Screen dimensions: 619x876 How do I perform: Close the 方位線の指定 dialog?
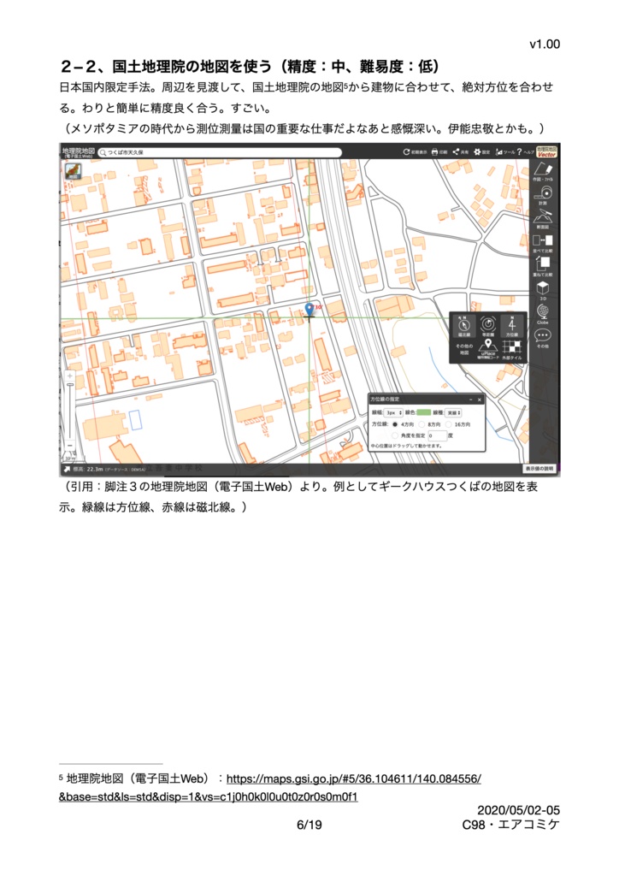click(480, 400)
